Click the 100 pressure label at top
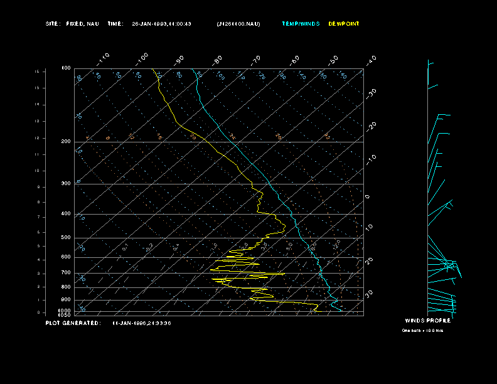 pyautogui.click(x=66, y=68)
